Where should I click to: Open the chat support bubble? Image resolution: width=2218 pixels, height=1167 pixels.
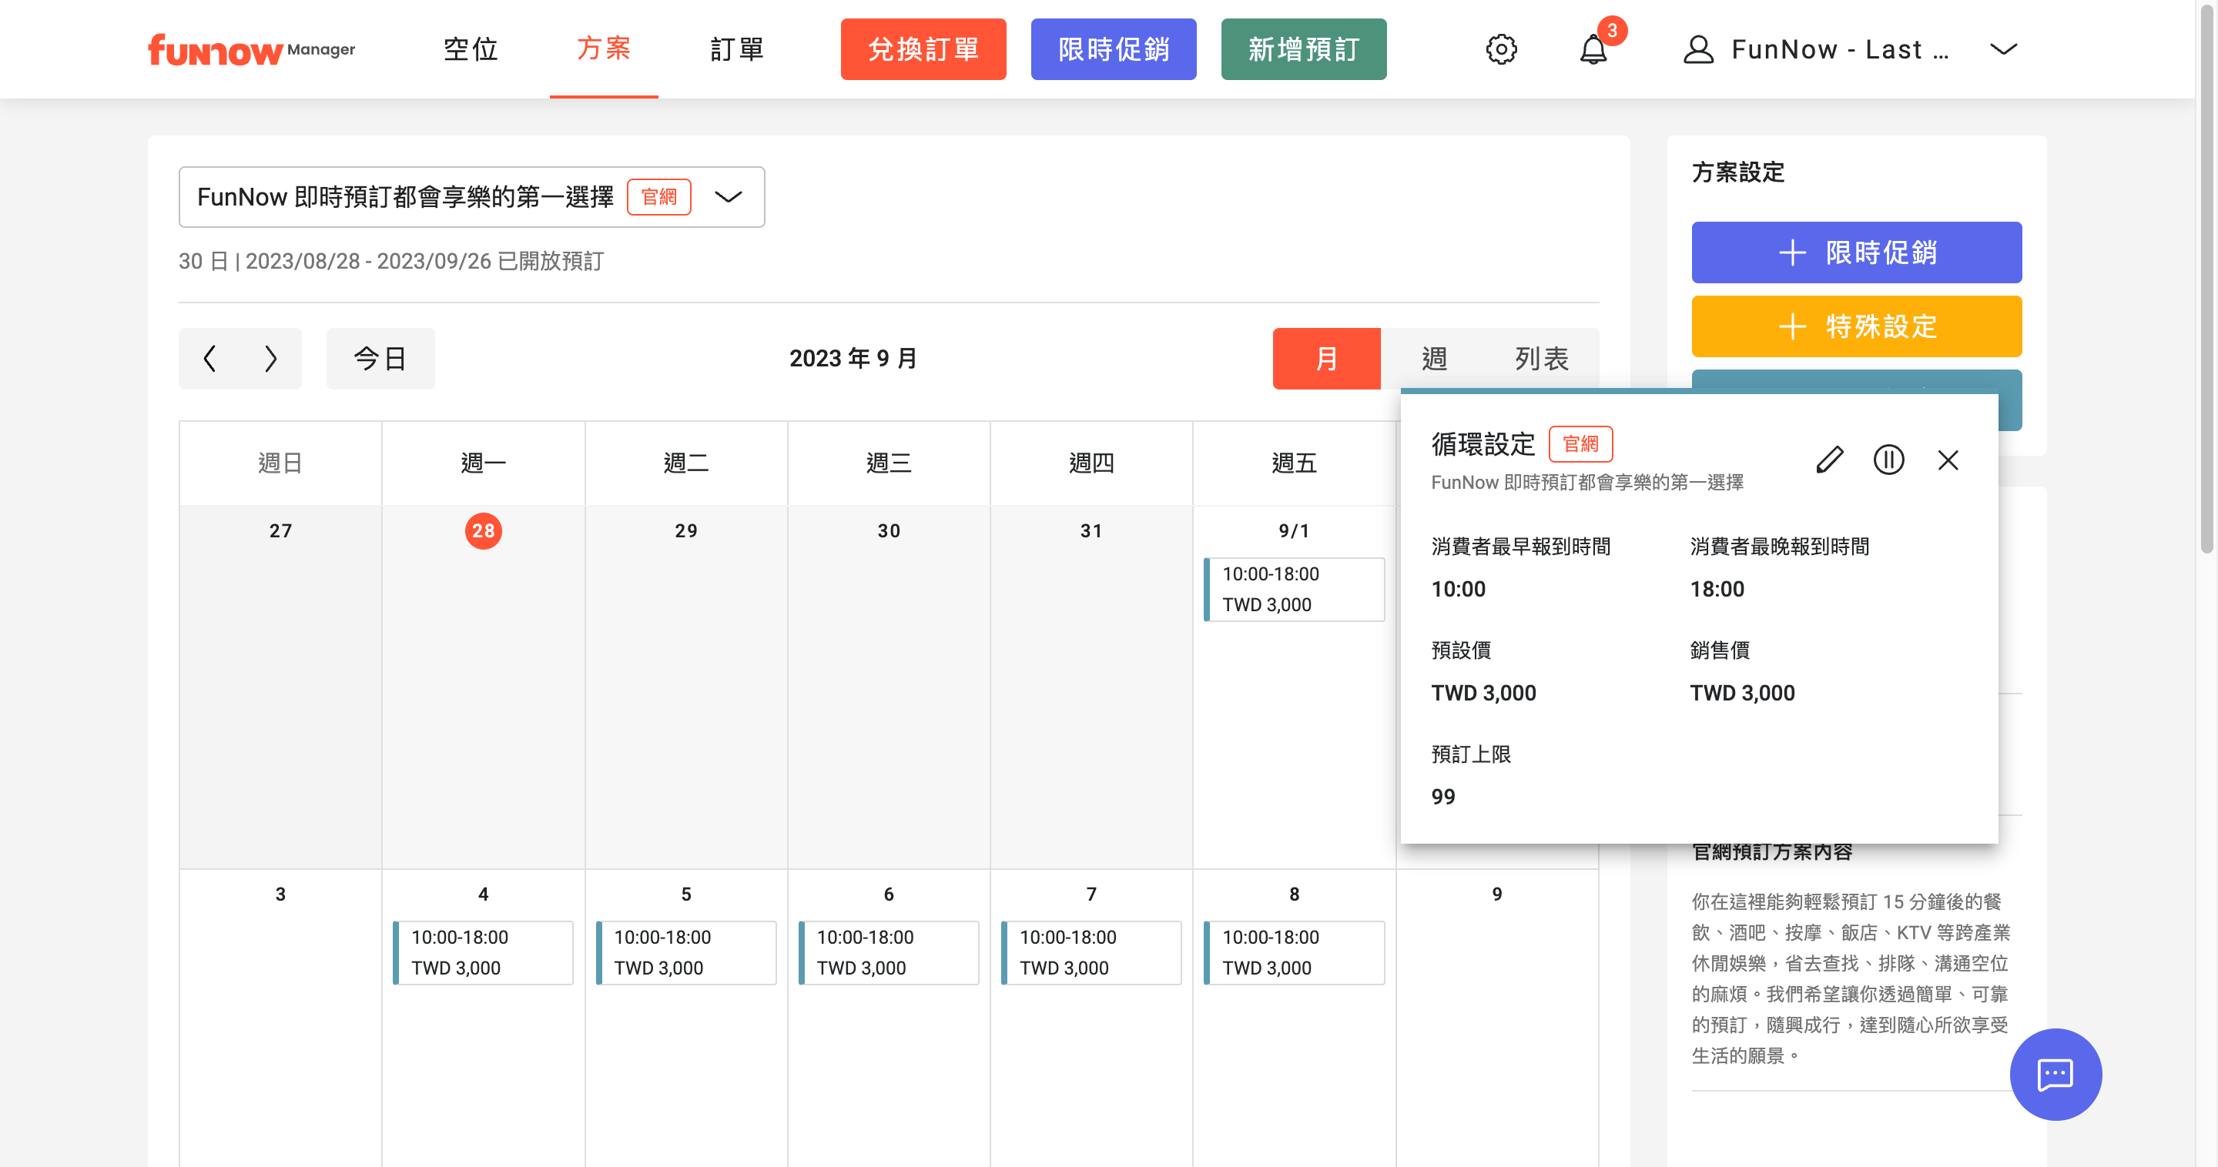[2056, 1074]
